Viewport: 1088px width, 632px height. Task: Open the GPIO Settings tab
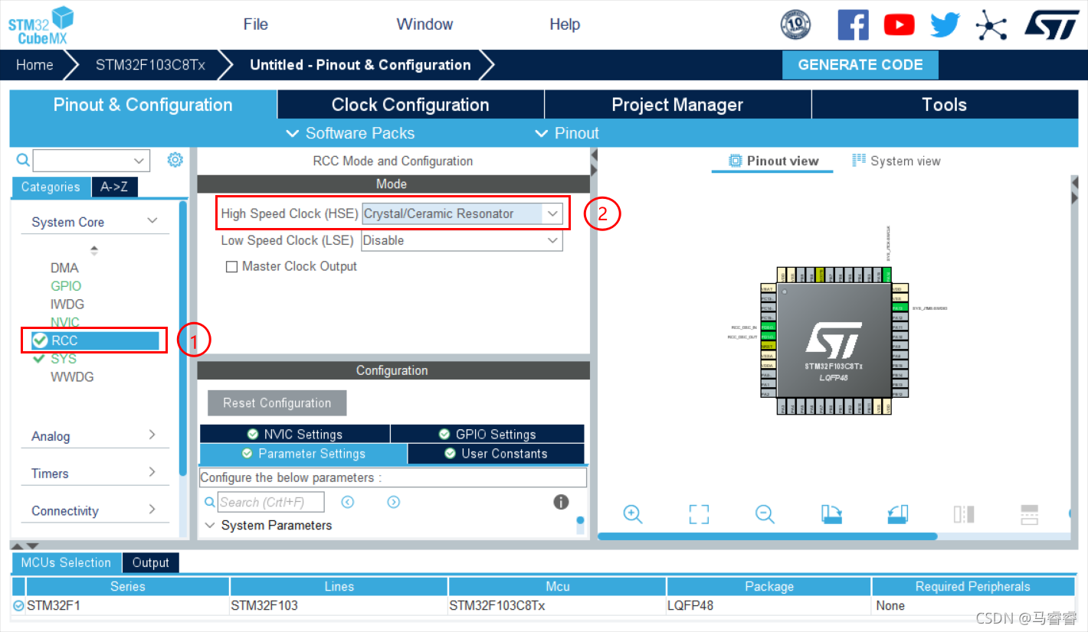coord(487,434)
